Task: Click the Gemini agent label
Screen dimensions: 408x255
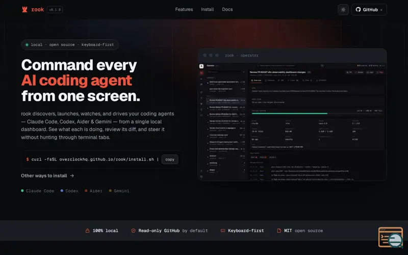Action: [x=119, y=191]
